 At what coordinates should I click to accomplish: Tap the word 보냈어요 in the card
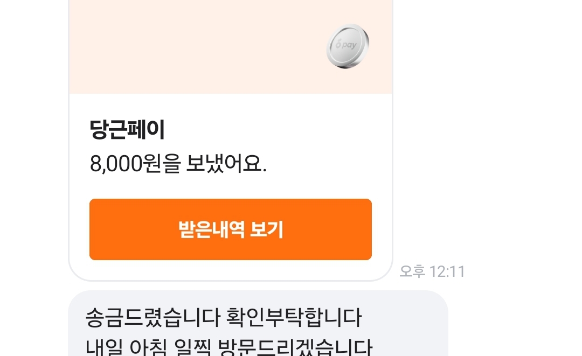(x=226, y=164)
